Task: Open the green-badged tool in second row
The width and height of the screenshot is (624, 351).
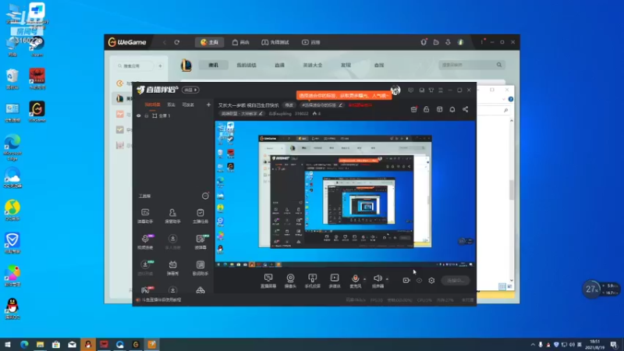Action: pos(200,242)
